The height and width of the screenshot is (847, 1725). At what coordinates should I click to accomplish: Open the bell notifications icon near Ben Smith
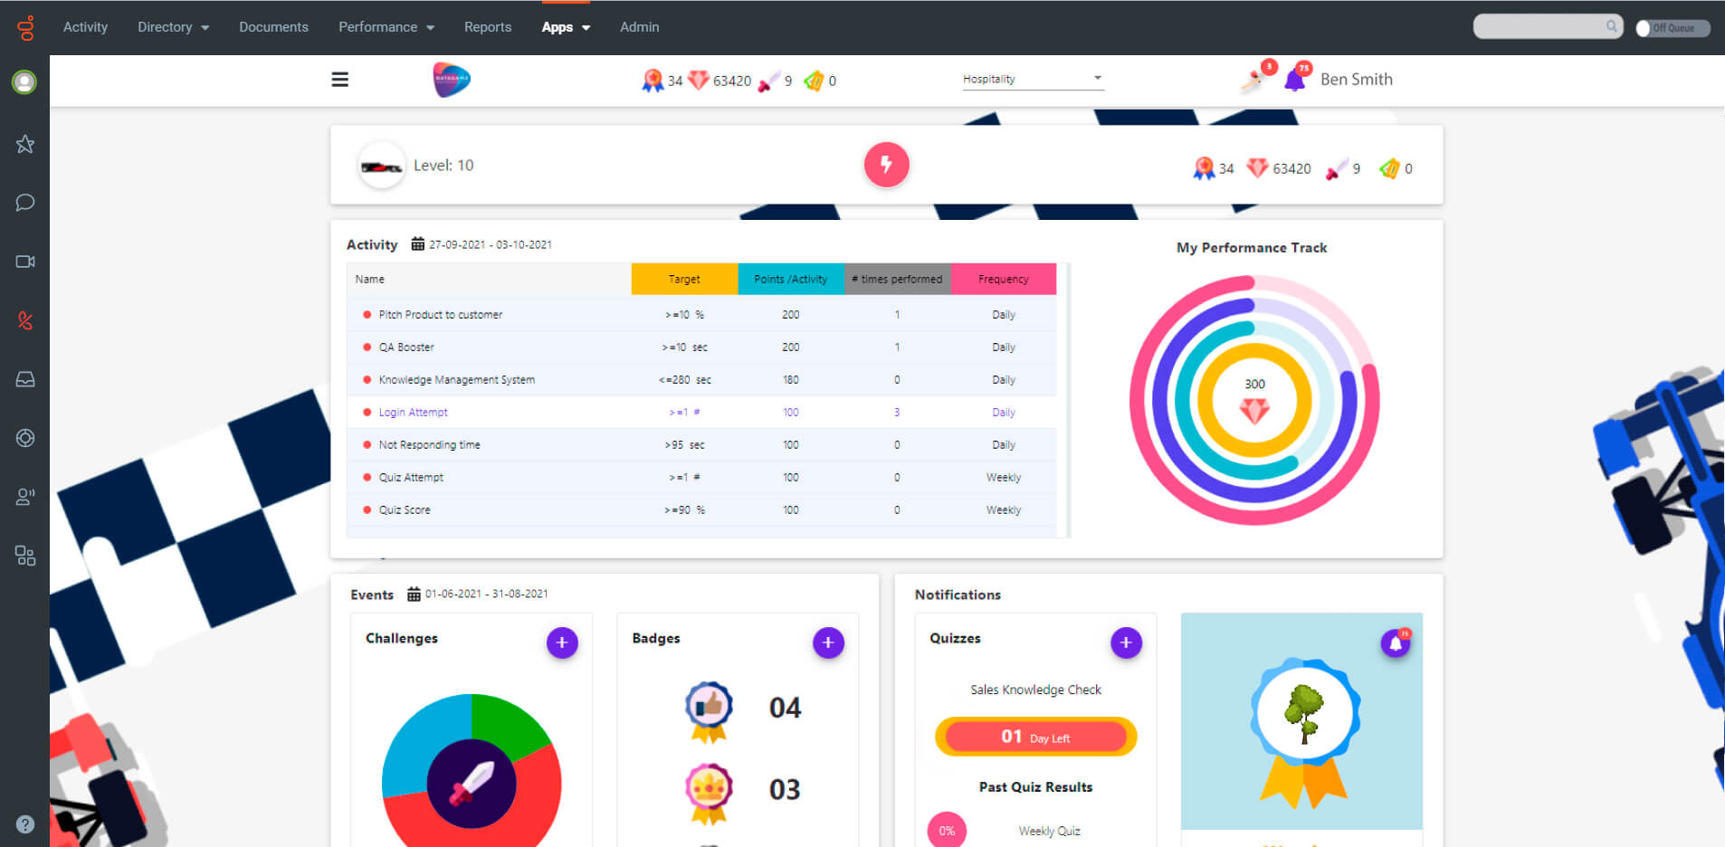pyautogui.click(x=1295, y=80)
